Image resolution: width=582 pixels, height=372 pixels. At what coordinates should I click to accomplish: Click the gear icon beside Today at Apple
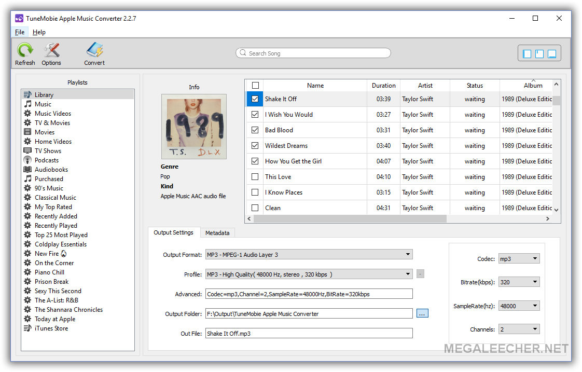coord(27,319)
